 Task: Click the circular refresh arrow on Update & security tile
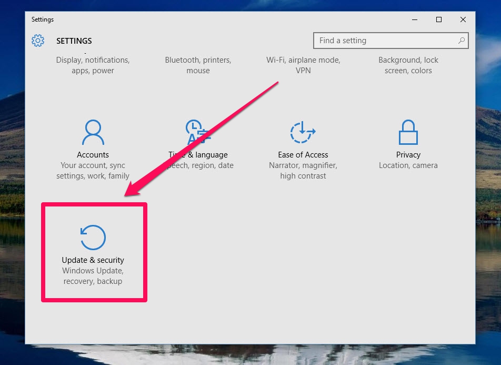tap(93, 237)
